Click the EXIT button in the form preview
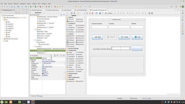 pos(137,37)
